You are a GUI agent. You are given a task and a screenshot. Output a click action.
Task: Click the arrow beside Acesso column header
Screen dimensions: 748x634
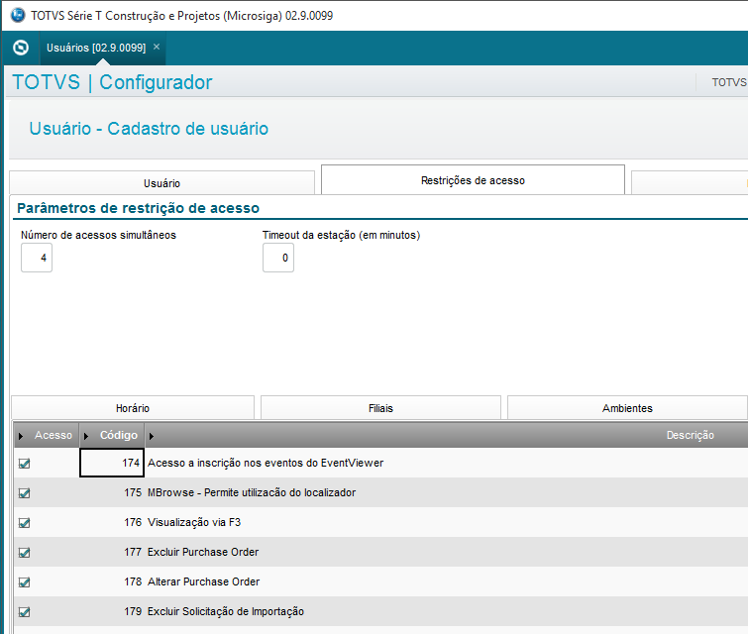21,436
